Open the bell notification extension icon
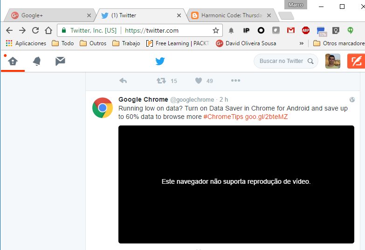Screen dimensions: 365x250 [x=231, y=30]
